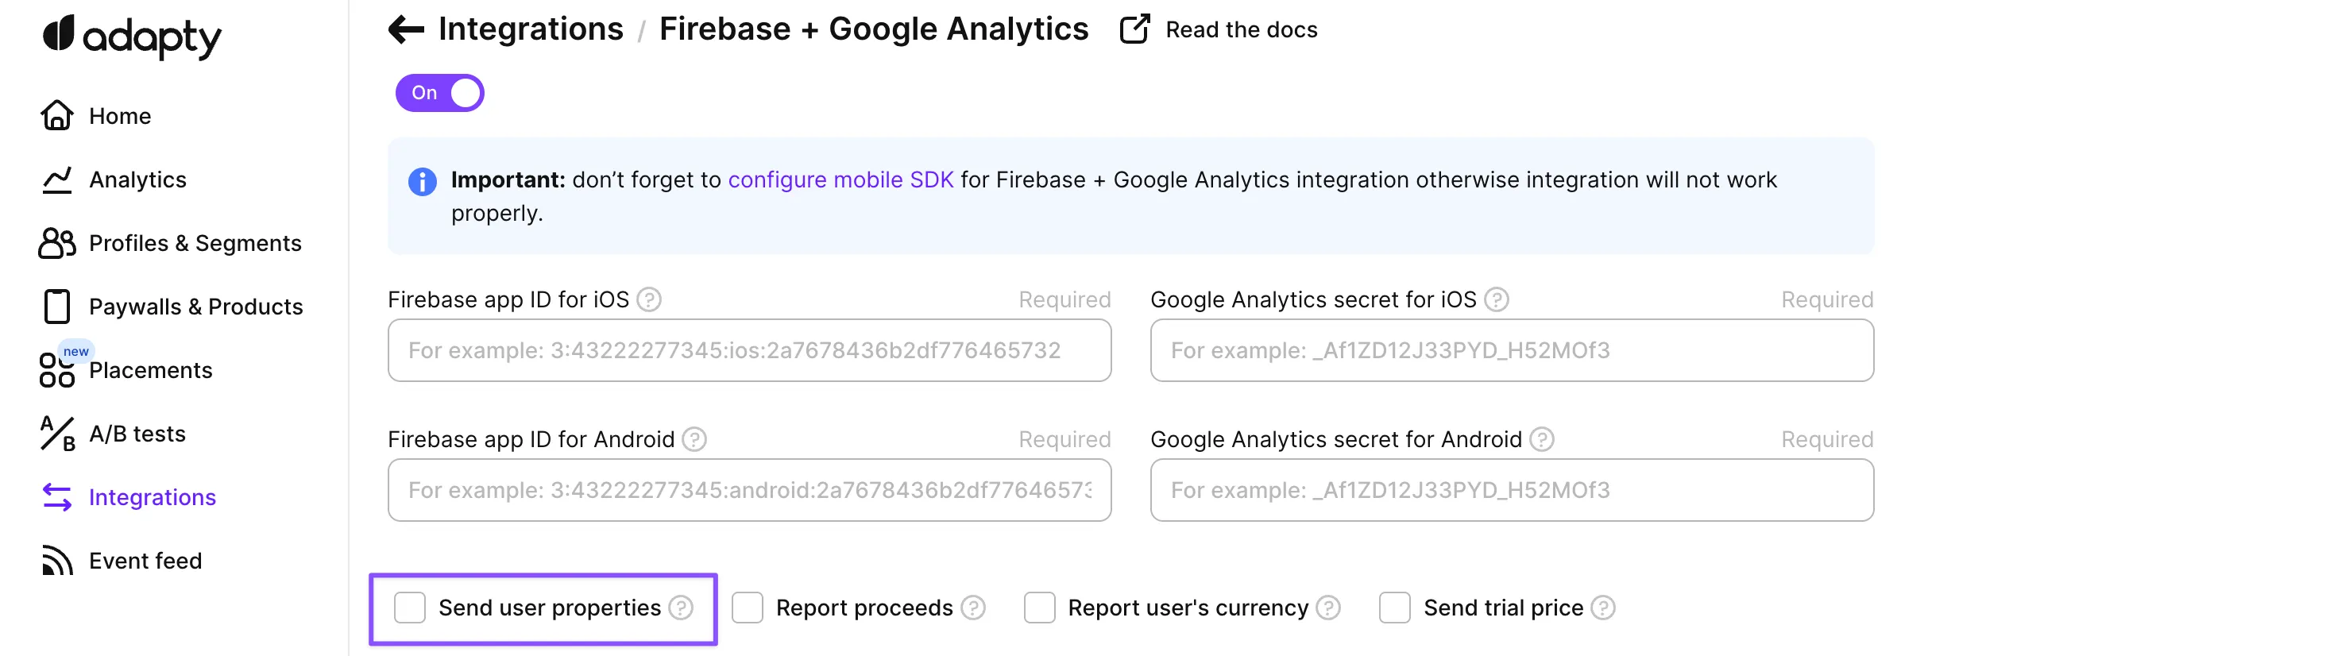Click help icon next to Send trial price
The image size is (2326, 656).
pyautogui.click(x=1603, y=608)
